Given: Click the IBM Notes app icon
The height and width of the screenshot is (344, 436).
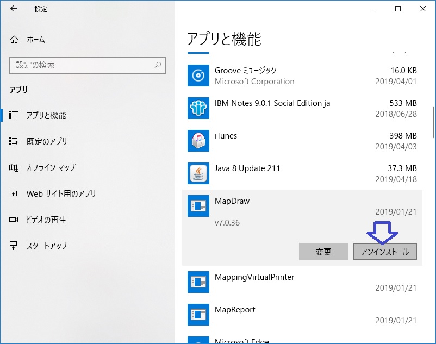Looking at the screenshot, I should tap(198, 108).
